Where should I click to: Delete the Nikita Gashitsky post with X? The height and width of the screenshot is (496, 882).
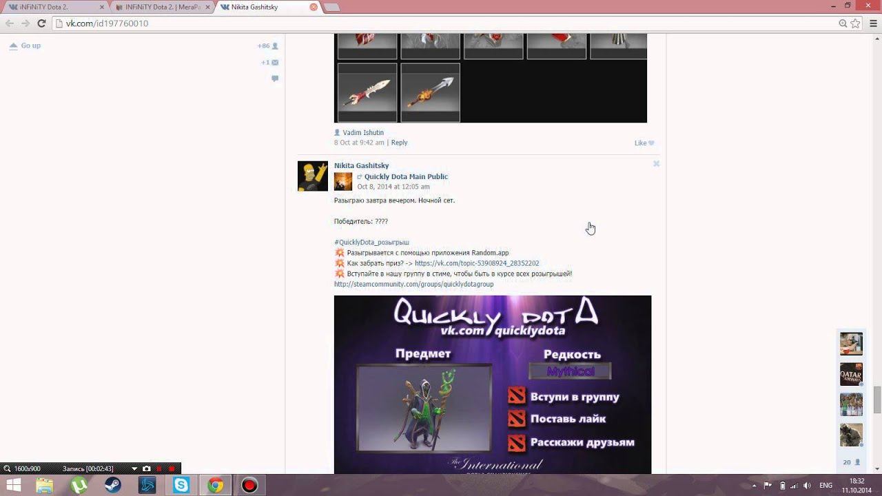[656, 164]
